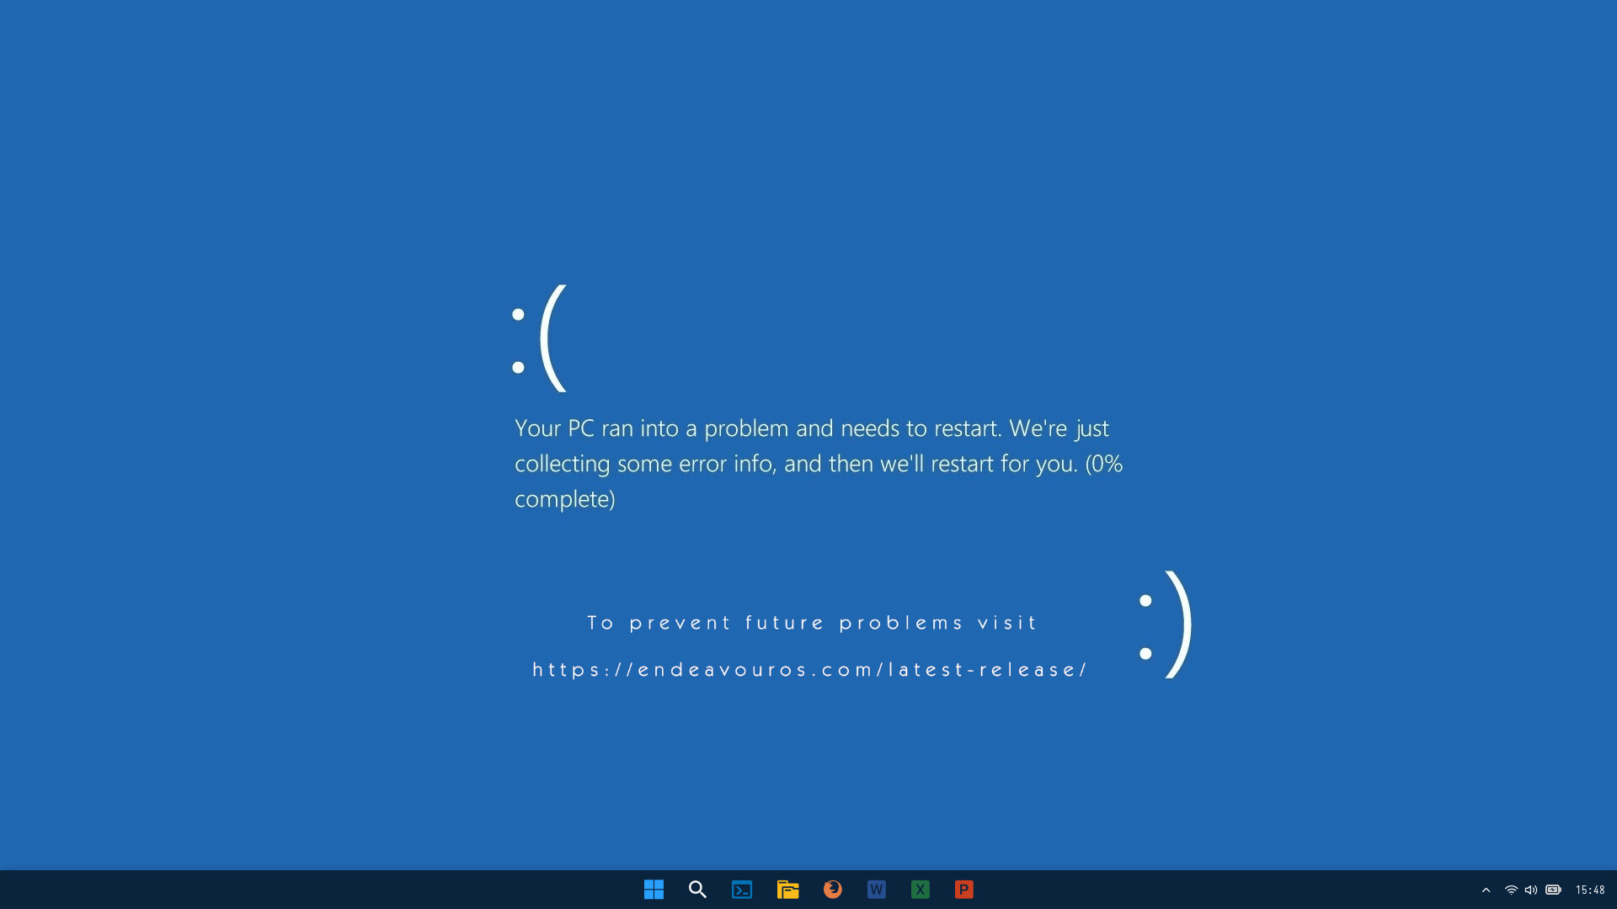The image size is (1617, 909).
Task: Launch the Firefox browser icon
Action: 833,890
